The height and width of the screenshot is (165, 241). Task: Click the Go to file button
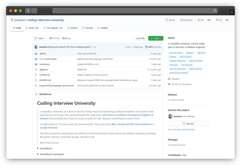[x=140, y=38]
